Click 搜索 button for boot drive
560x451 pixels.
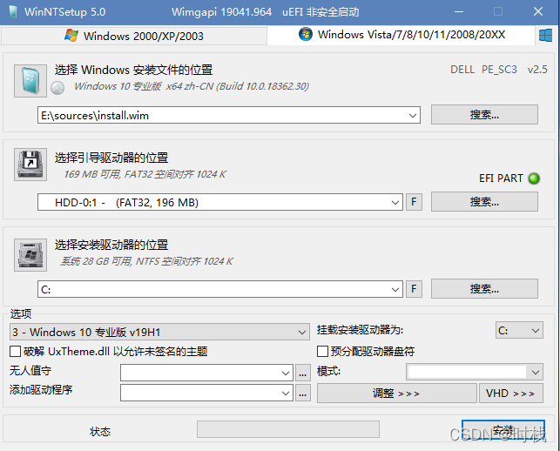(x=484, y=202)
